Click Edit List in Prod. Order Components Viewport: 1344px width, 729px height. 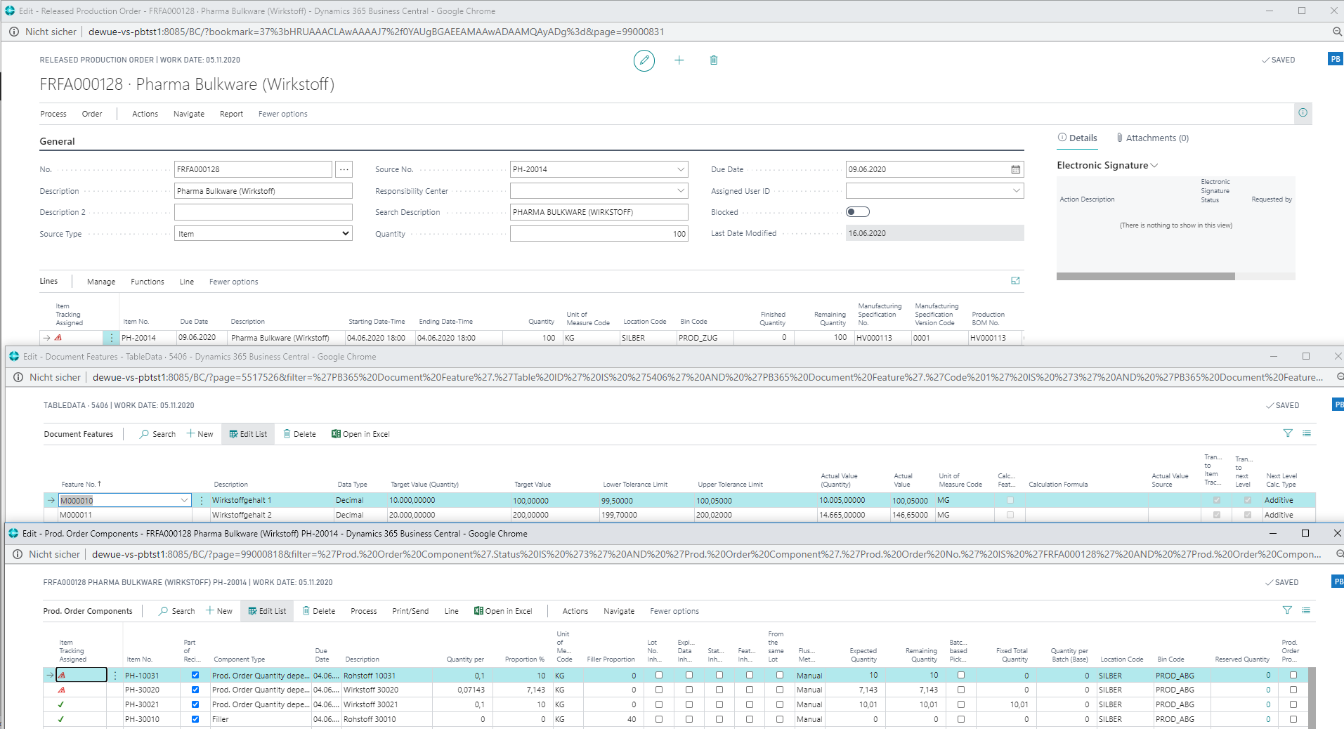(x=267, y=611)
